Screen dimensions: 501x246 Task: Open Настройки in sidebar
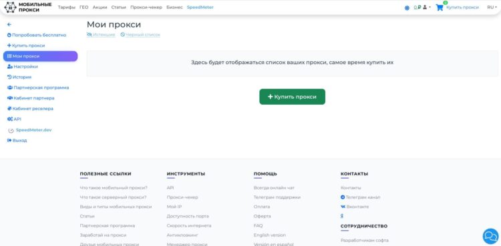pyautogui.click(x=22, y=67)
